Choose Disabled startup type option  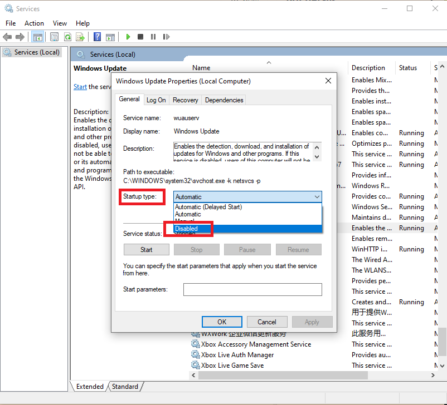pyautogui.click(x=247, y=229)
